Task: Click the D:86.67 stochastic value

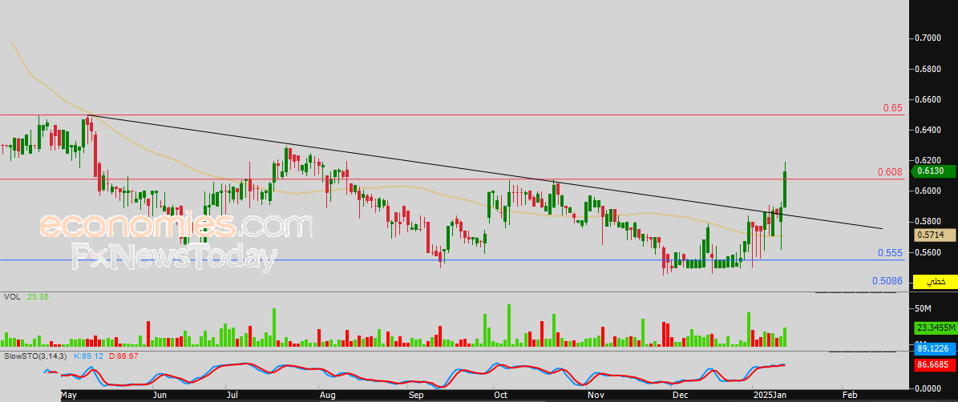Action: coord(123,355)
